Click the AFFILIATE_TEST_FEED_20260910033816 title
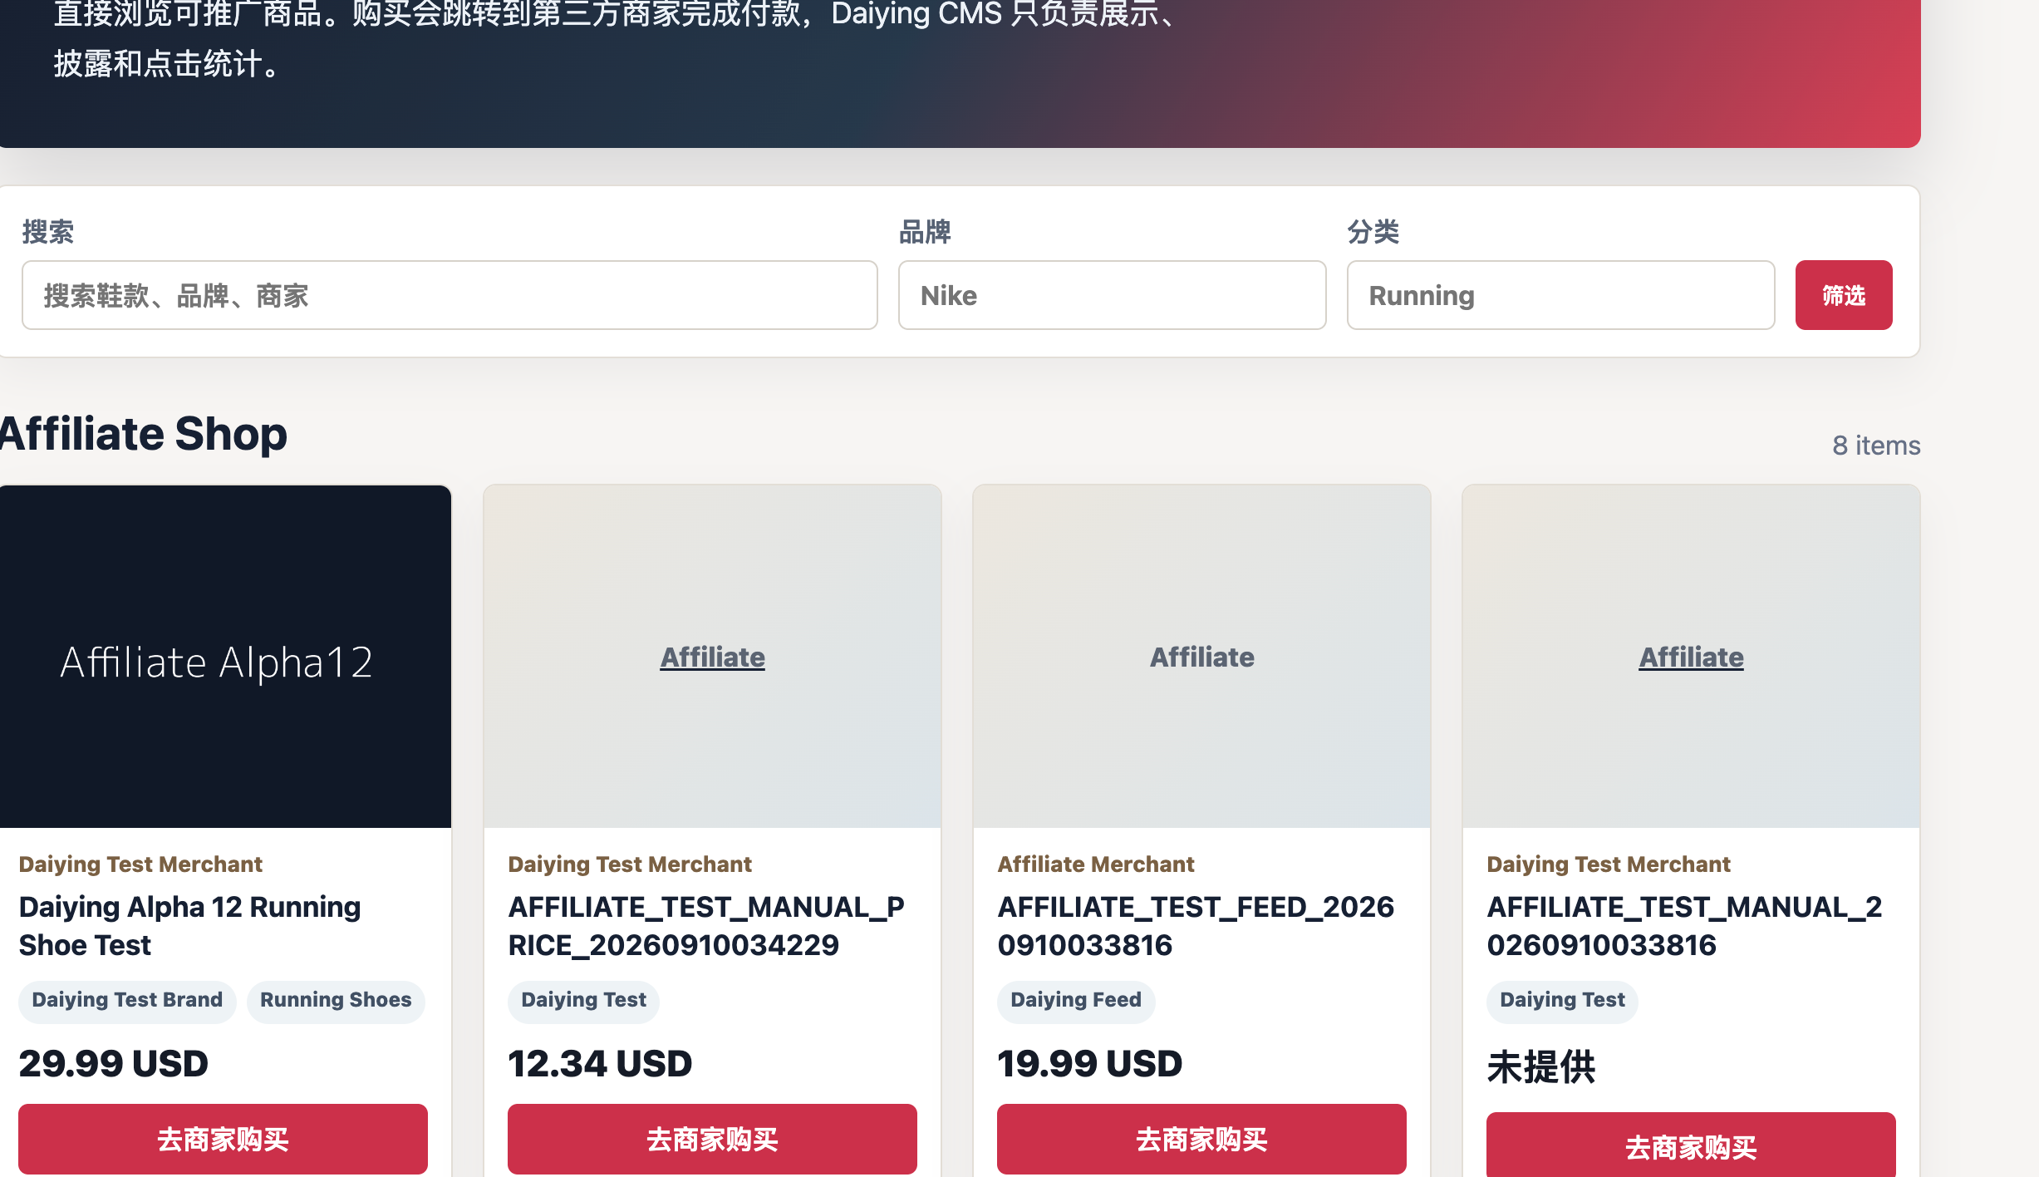The height and width of the screenshot is (1177, 2039). (x=1196, y=926)
